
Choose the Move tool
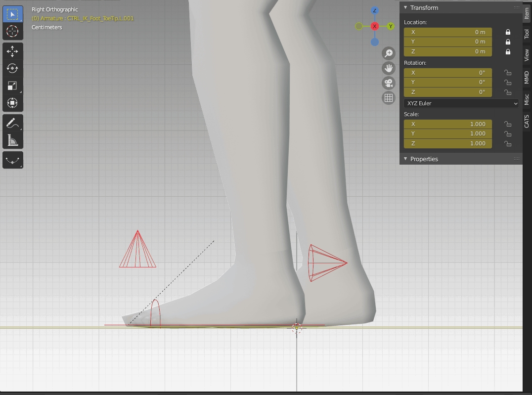[12, 51]
